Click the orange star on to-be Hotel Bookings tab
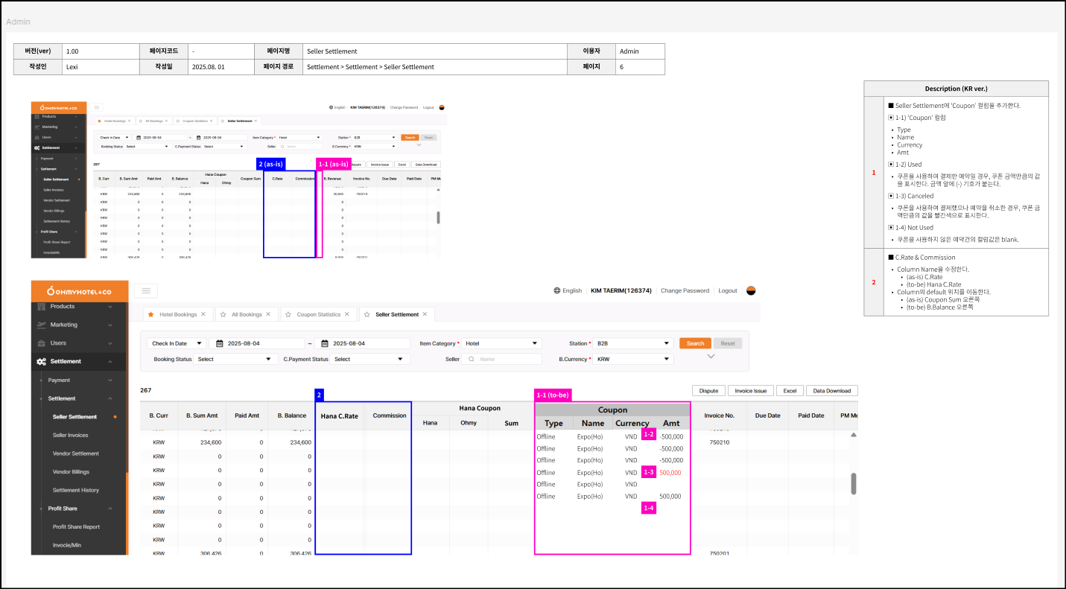The width and height of the screenshot is (1066, 589). (x=152, y=314)
